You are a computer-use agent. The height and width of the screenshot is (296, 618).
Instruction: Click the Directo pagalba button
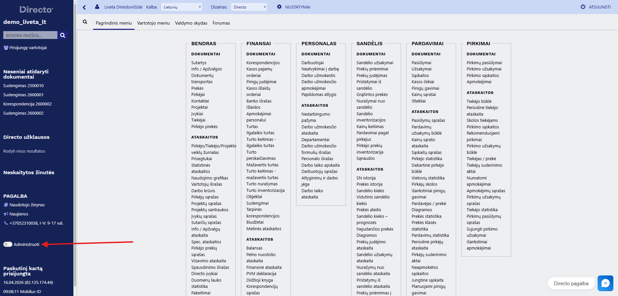tap(571, 284)
